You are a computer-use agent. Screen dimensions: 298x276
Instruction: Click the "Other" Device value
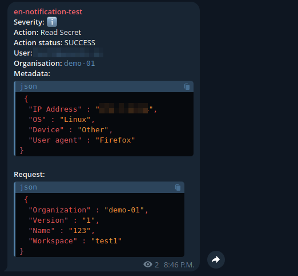(x=93, y=130)
